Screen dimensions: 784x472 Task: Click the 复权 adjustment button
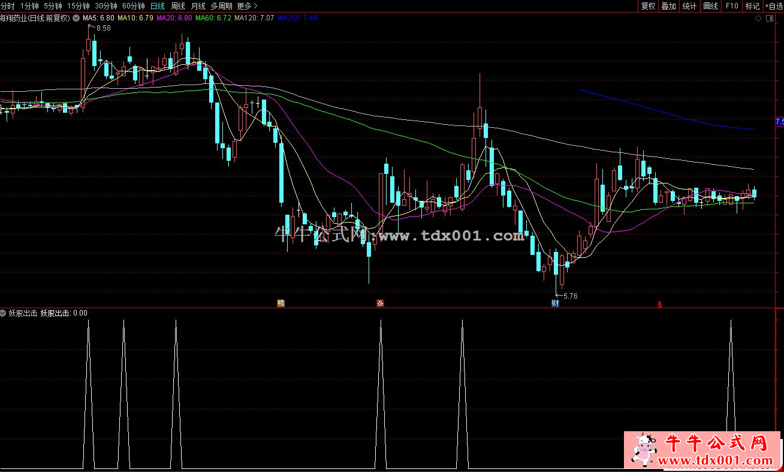(x=648, y=6)
